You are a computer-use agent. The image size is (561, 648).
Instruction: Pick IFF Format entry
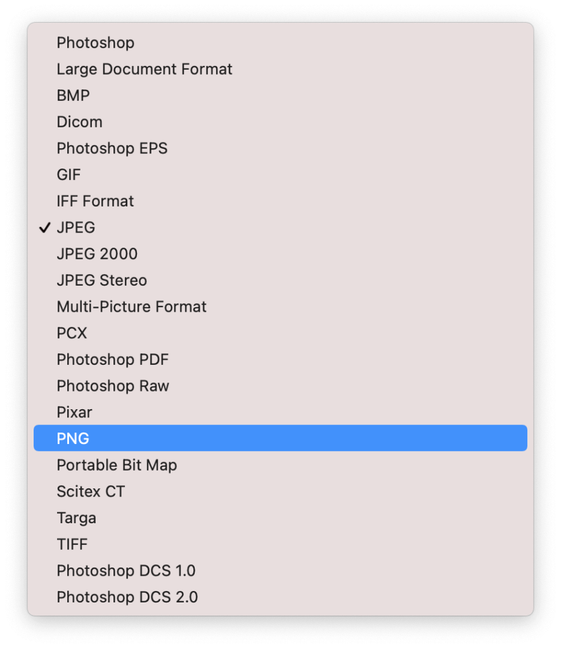pyautogui.click(x=280, y=201)
